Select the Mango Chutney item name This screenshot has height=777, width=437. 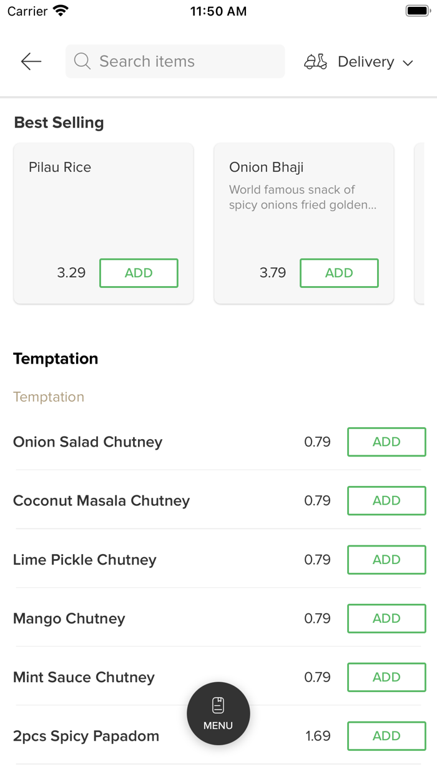69,618
